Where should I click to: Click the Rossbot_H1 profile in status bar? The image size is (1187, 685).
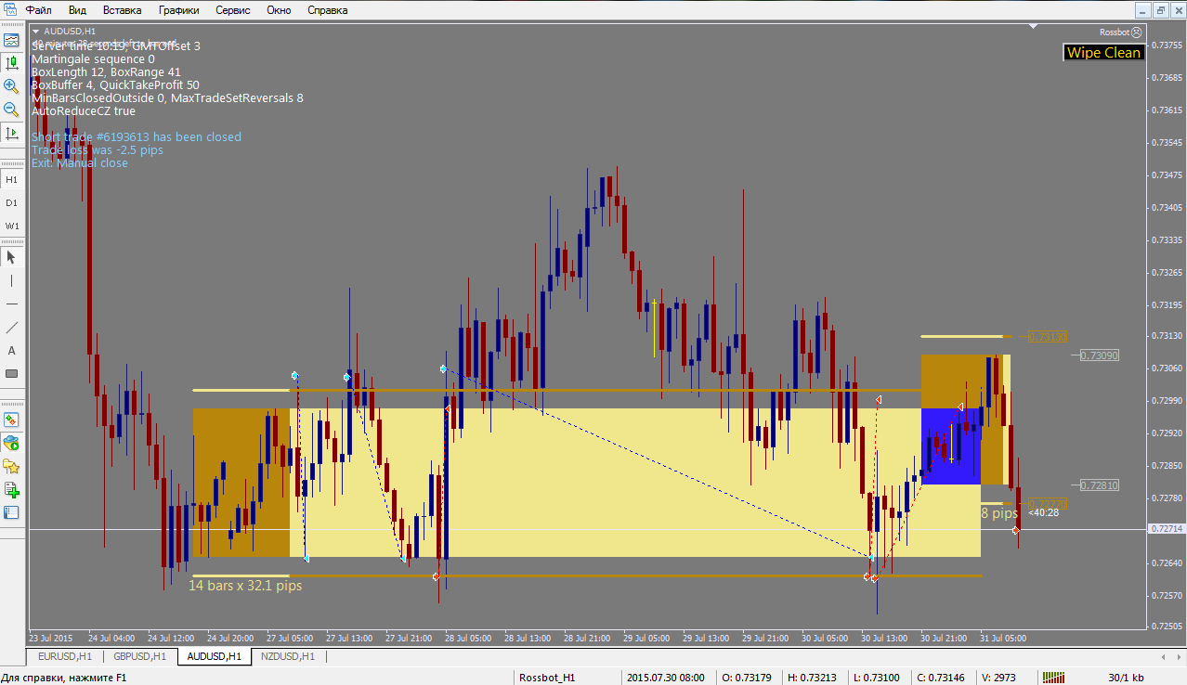coord(547,679)
